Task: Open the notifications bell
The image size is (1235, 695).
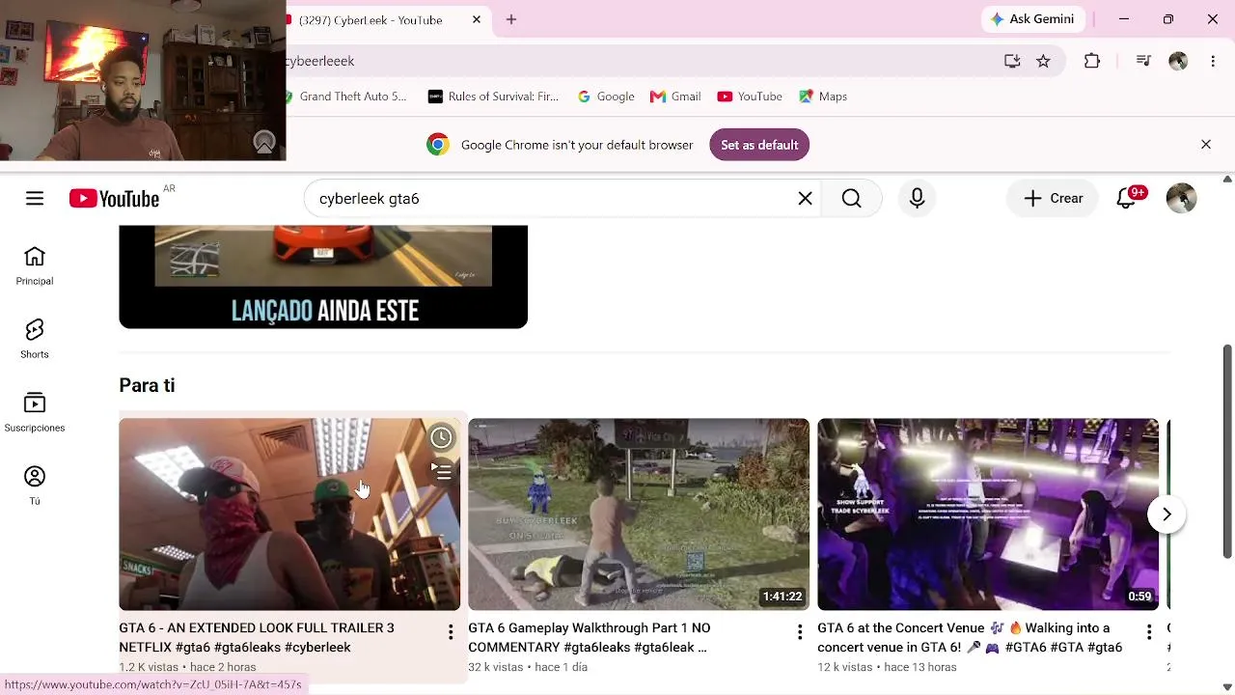Action: coord(1127,198)
